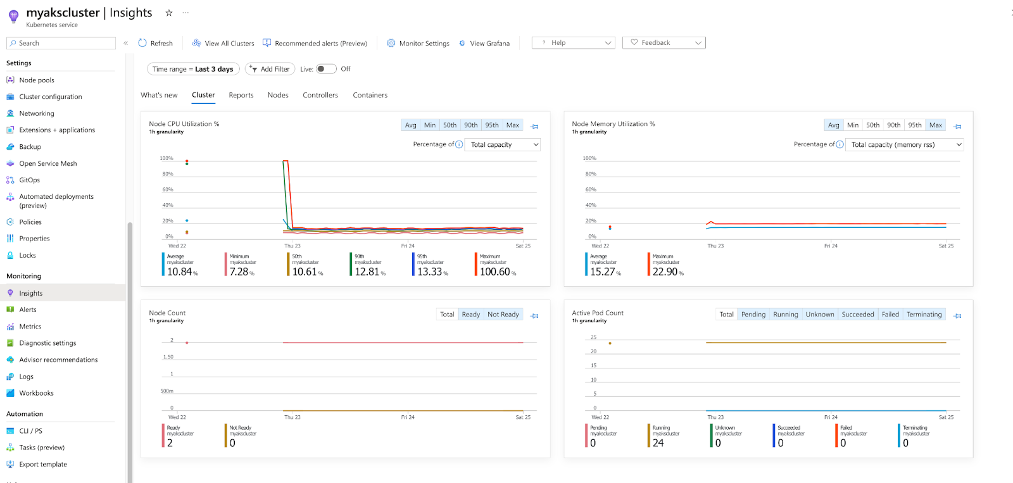Screen dimensions: 1013x483
Task: Click the Refresh icon in the toolbar
Action: point(142,43)
